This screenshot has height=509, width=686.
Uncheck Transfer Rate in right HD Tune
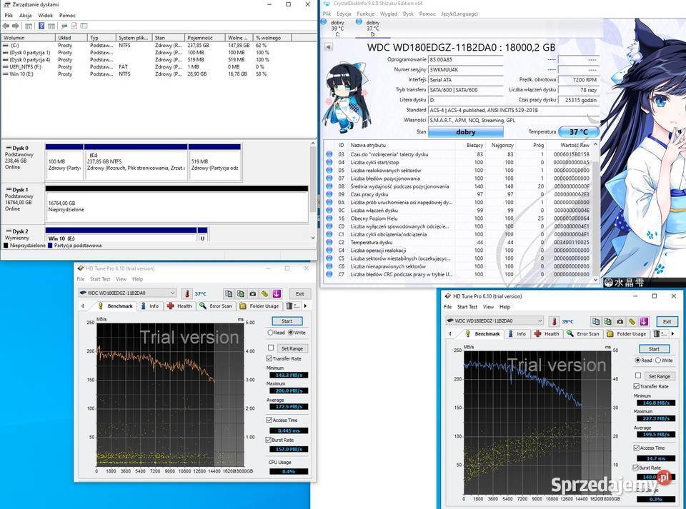click(637, 386)
